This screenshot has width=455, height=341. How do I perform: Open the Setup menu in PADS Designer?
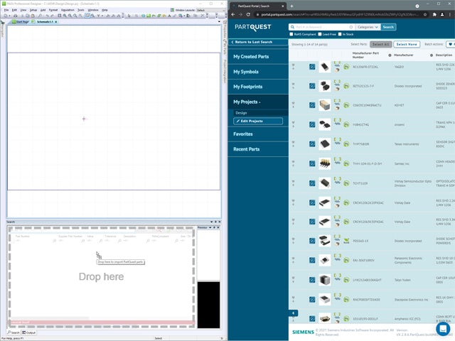tap(33, 10)
